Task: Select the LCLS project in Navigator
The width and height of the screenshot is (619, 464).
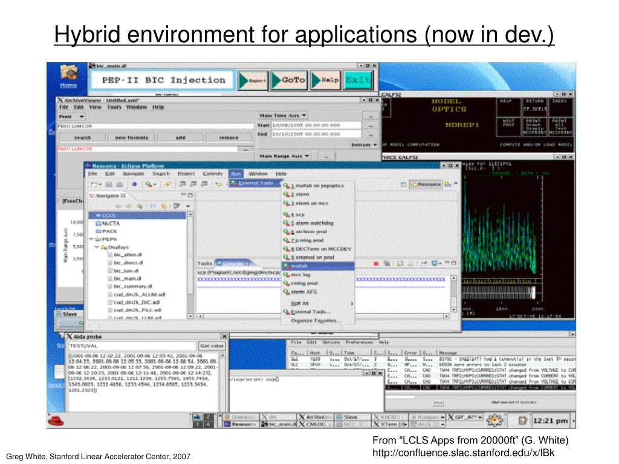Action: (x=137, y=216)
